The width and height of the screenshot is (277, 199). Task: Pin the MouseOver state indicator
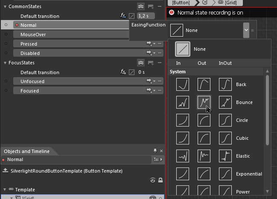6,34
